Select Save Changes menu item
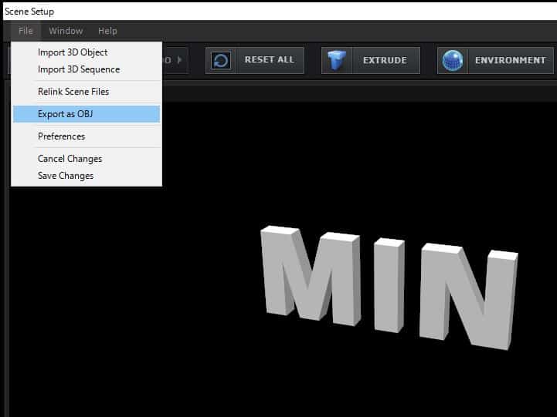This screenshot has width=557, height=417. click(66, 176)
